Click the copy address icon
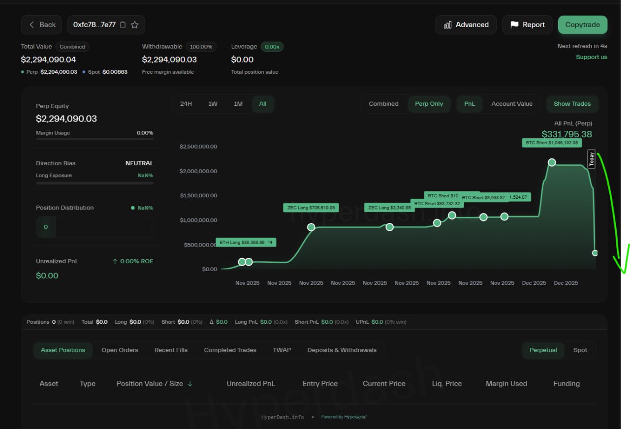This screenshot has width=630, height=429. [123, 25]
